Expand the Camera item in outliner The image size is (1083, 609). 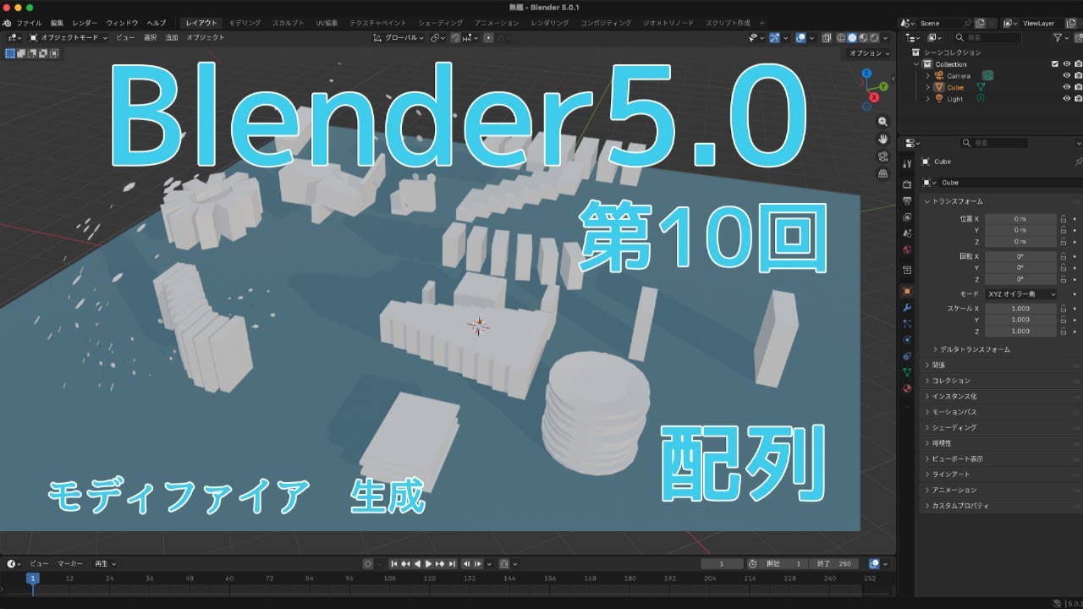927,76
